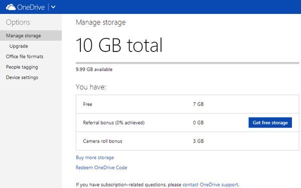Follow the Buy more storage link
The width and height of the screenshot is (301, 188).
pos(95,157)
